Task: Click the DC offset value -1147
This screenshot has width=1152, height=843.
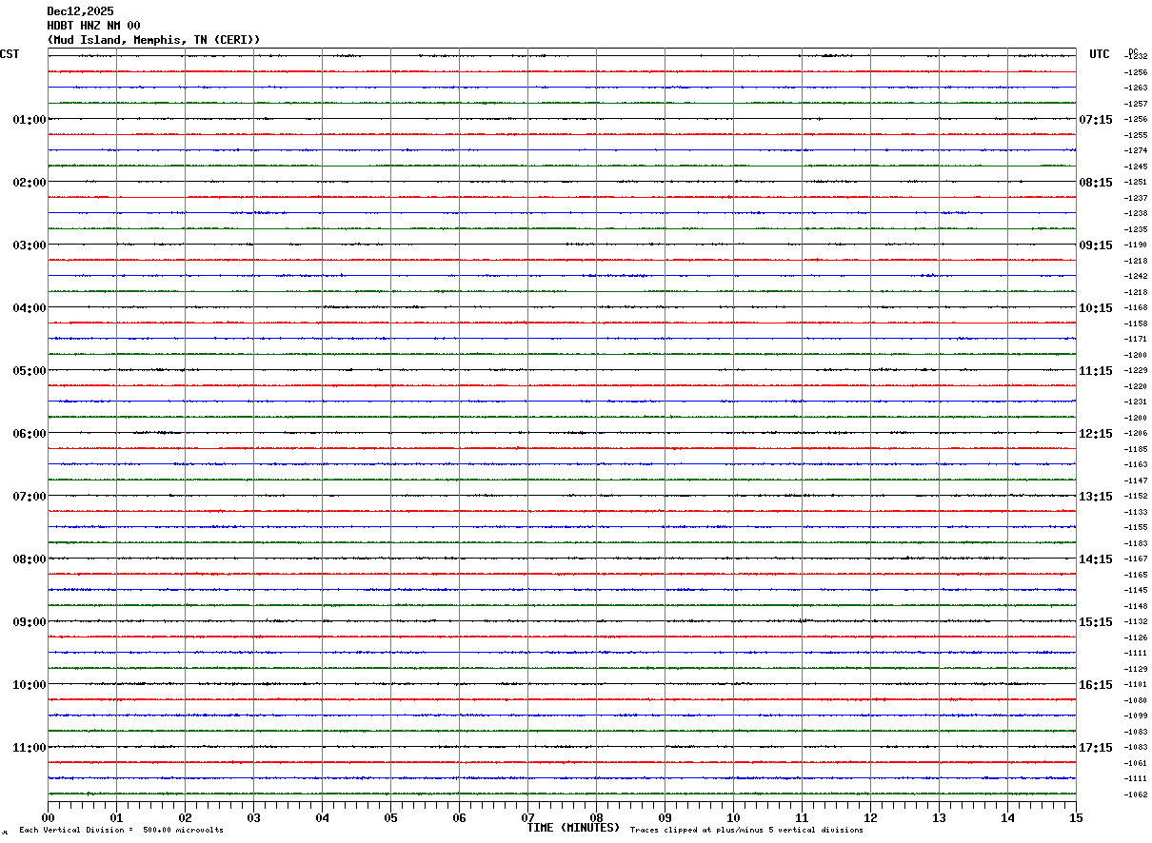Action: pyautogui.click(x=1136, y=480)
